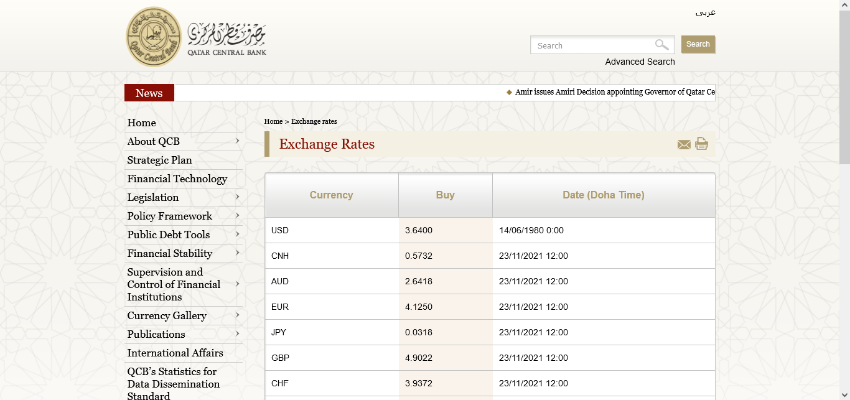
Task: Switch to the Arabic language link
Action: coord(705,12)
